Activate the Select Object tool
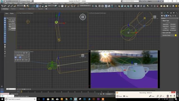Image resolution: width=179 pixels, height=101 pixels. pyautogui.click(x=25, y=6)
